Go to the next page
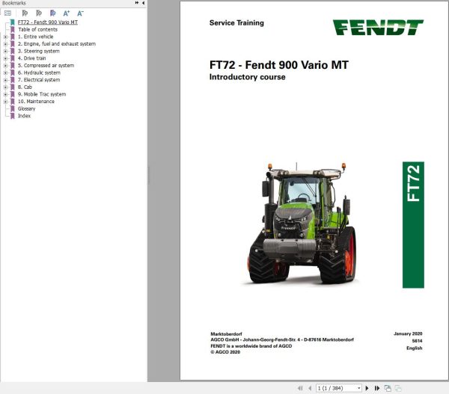 367,388
